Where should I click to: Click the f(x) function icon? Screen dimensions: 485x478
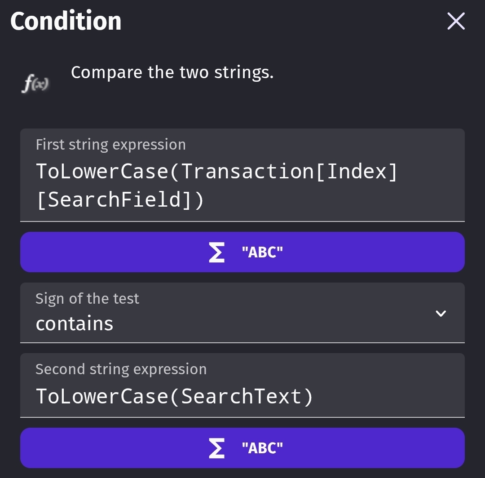(x=35, y=84)
